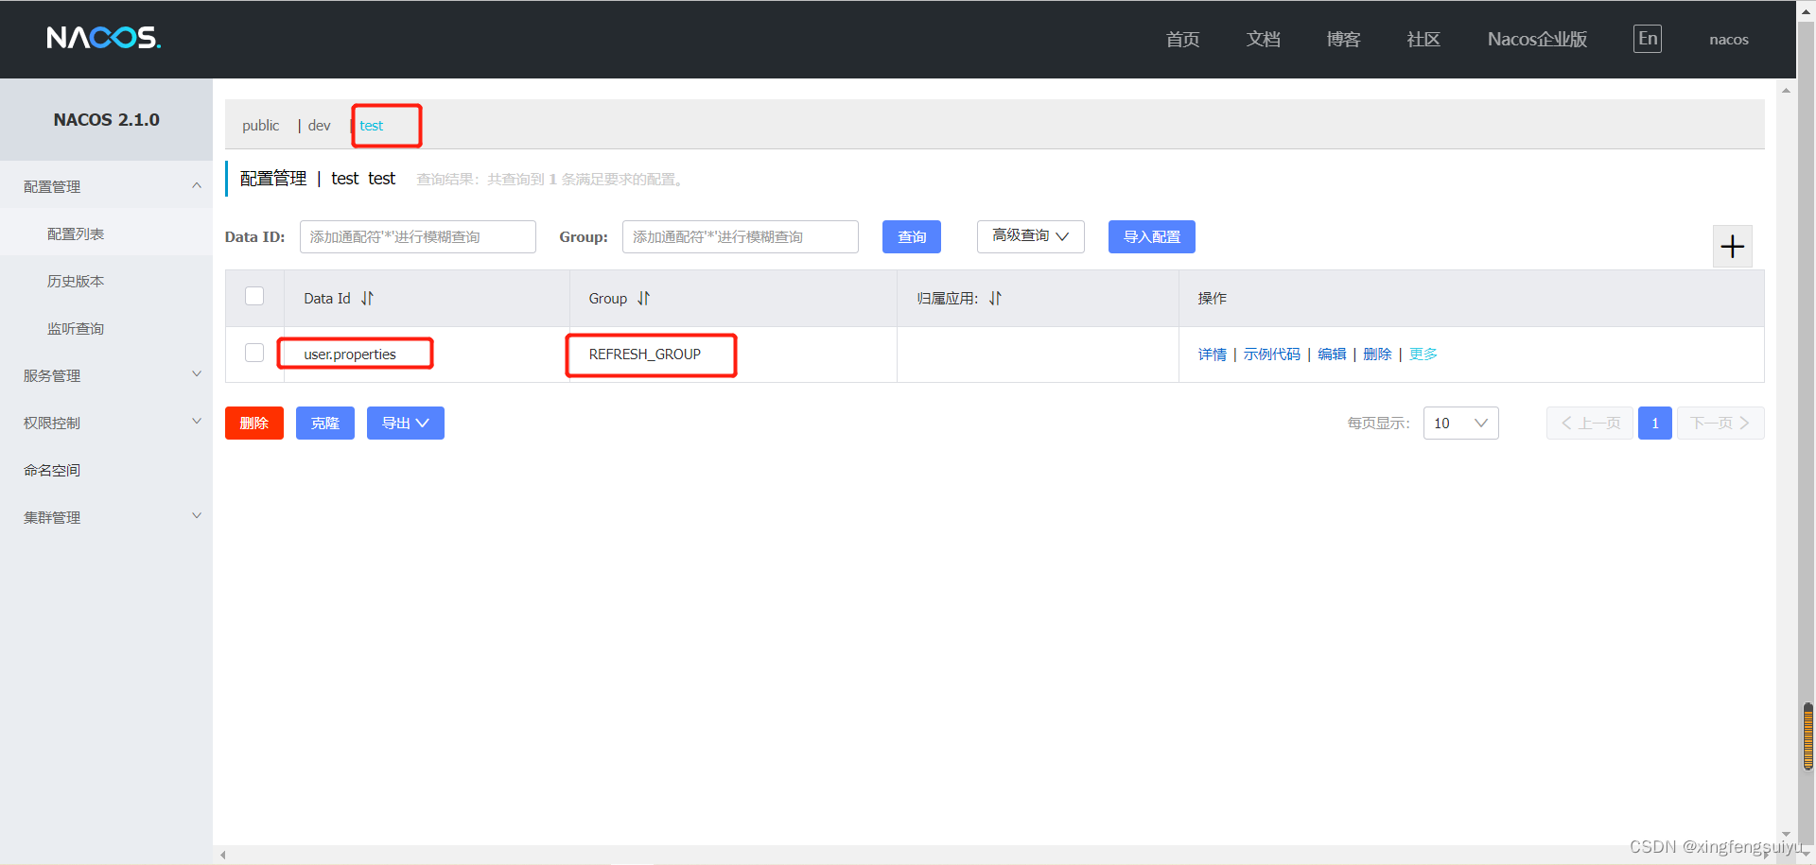Select the user.properties row checkbox
This screenshot has width=1816, height=865.
tap(253, 352)
